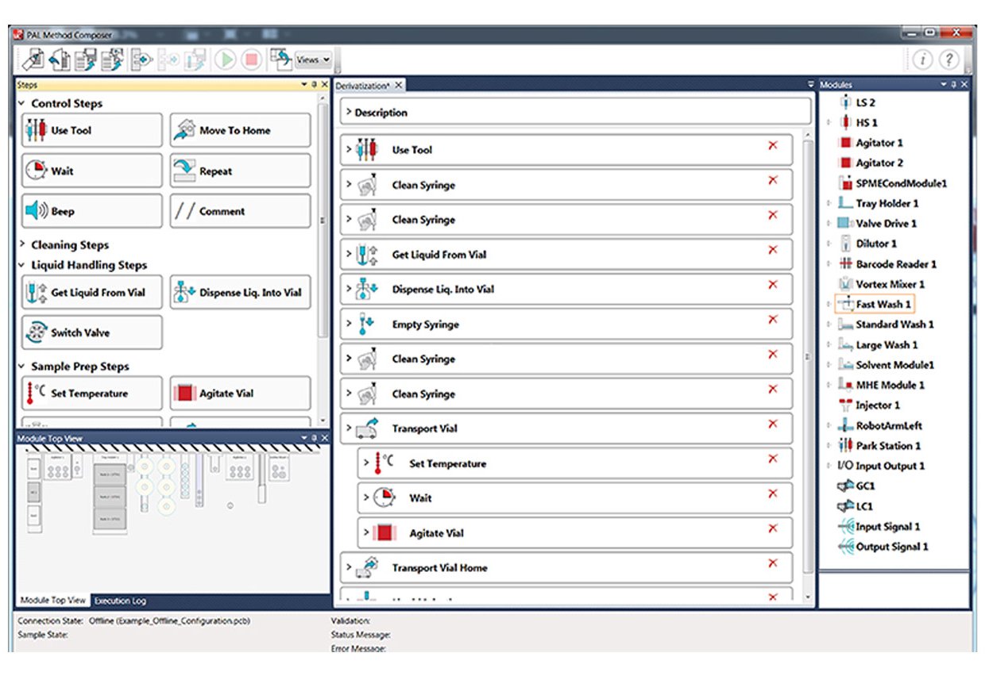Remove the Transport Vial Home step using X
This screenshot has height=676, width=989.
(772, 563)
